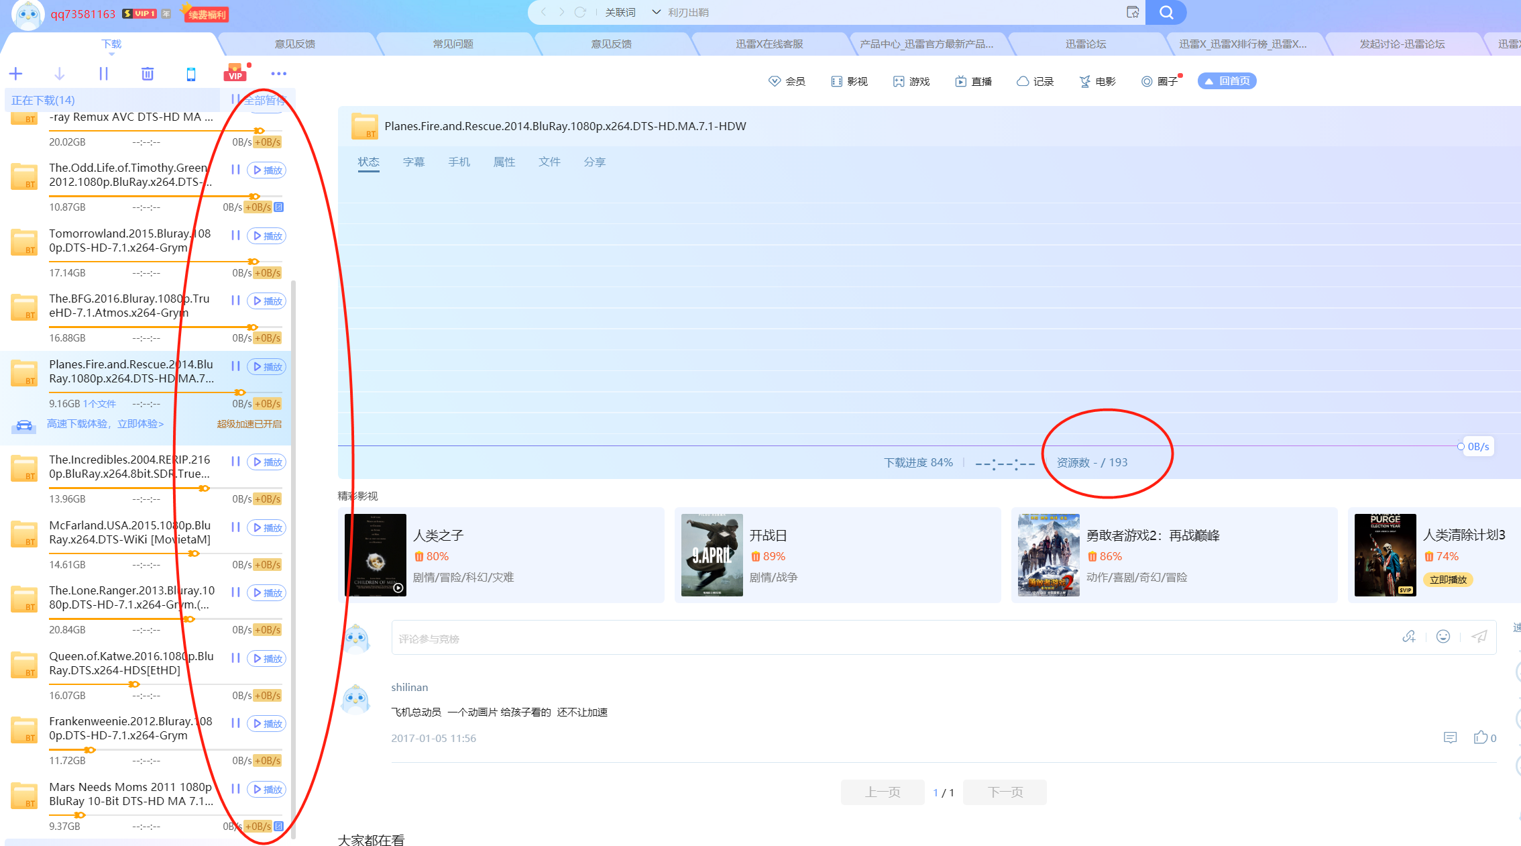The image size is (1521, 846).
Task: Pause the Tomorrowland.2015 download
Action: 235,235
